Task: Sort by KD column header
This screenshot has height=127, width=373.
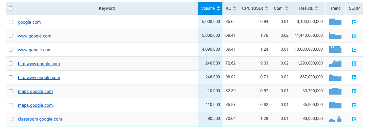Action: coord(231,8)
